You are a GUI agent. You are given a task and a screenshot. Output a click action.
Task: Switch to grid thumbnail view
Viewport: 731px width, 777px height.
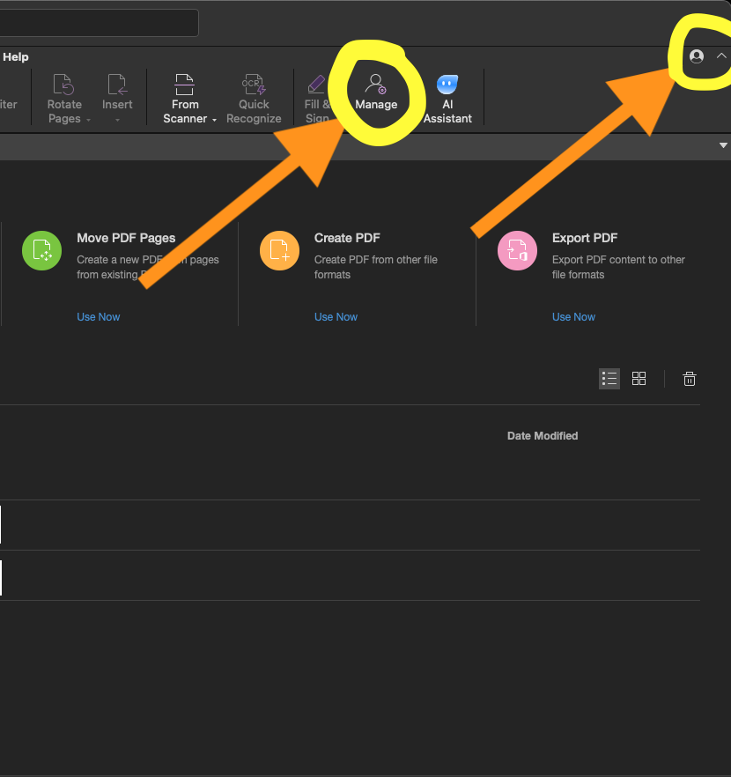click(x=639, y=379)
